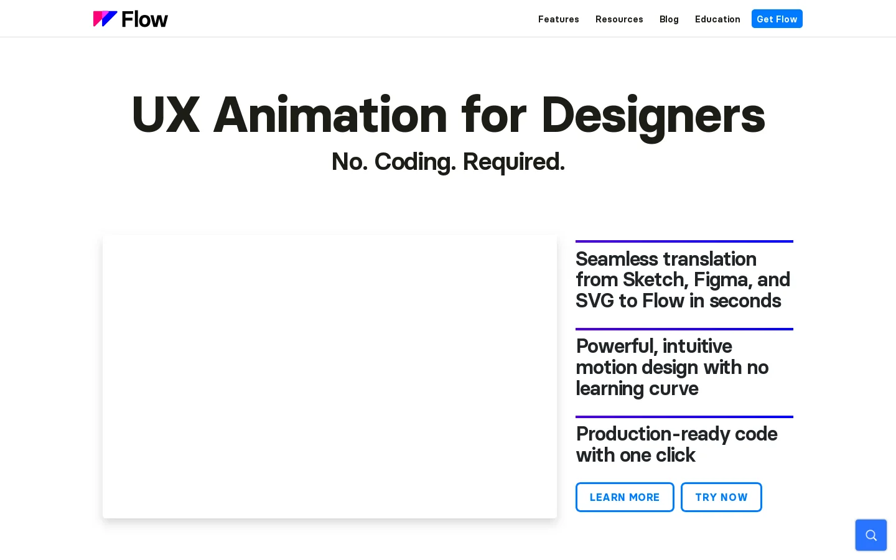Image resolution: width=896 pixels, height=560 pixels.
Task: Click the No. Coding. Required. subheading
Action: (x=448, y=162)
